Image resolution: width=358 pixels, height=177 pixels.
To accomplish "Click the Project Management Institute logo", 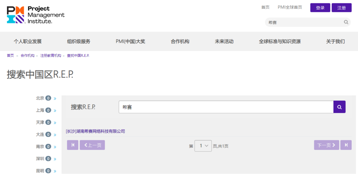I will 35,15.
